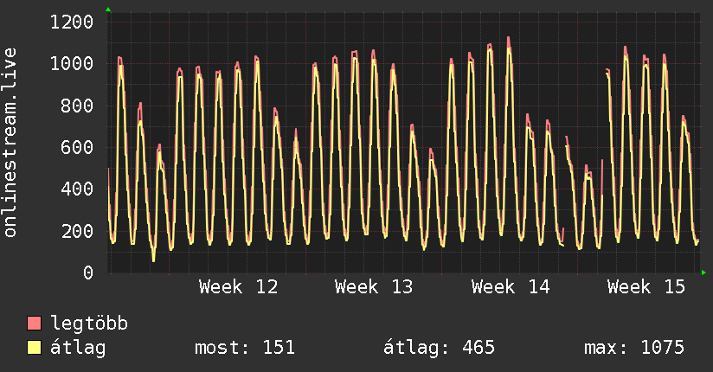Click the pink legtöbb legend swatch
Viewport: 713px width, 372px height.
(34, 323)
